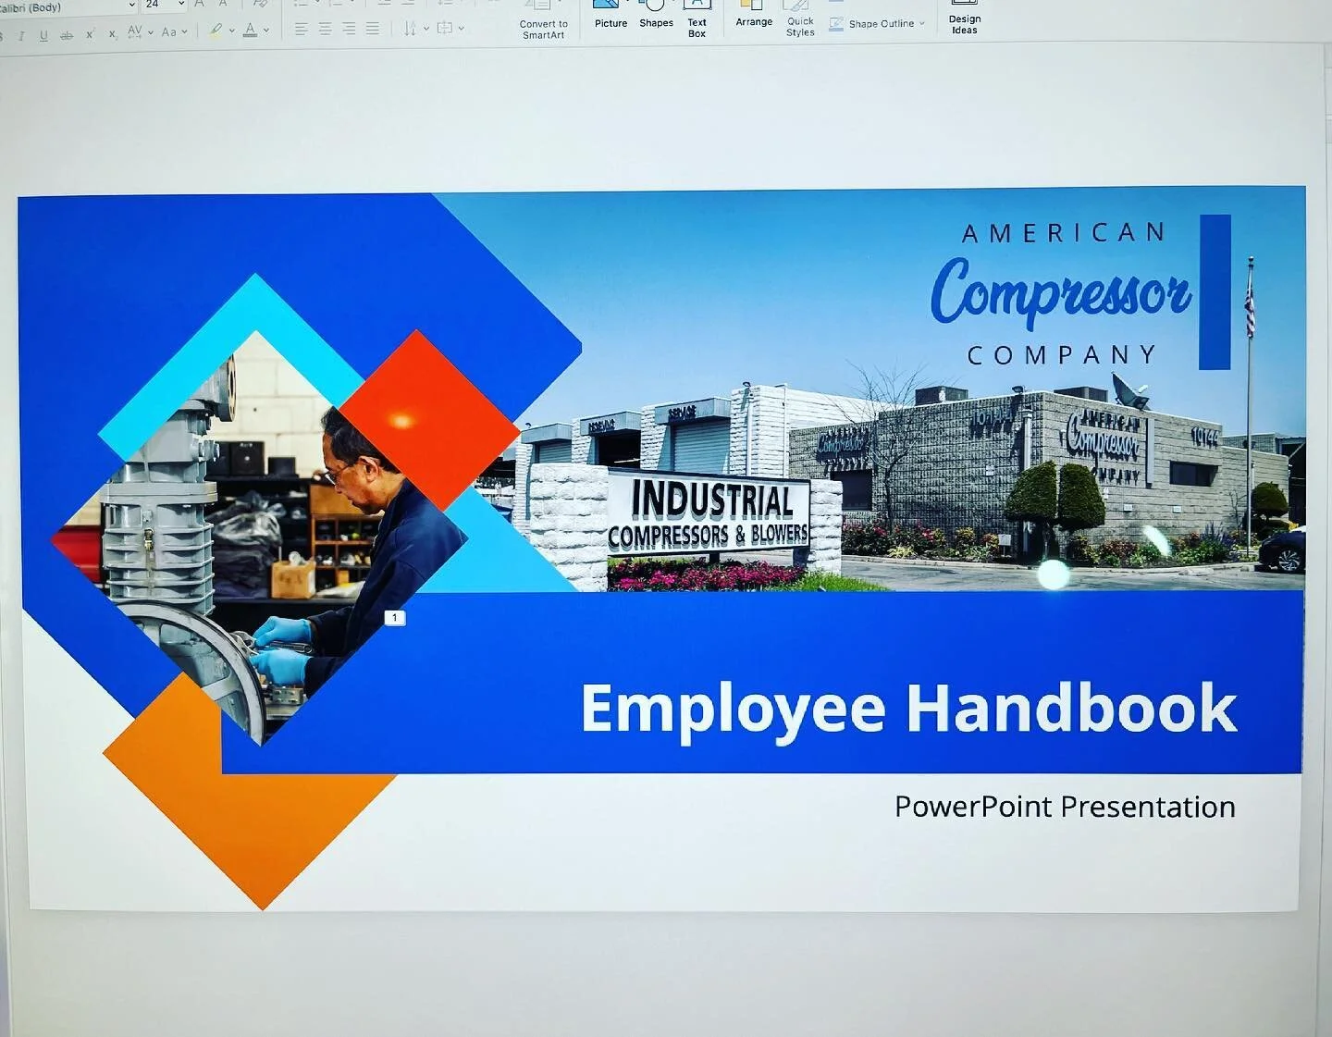Center the text
Screen dimensions: 1332x1037
click(326, 29)
